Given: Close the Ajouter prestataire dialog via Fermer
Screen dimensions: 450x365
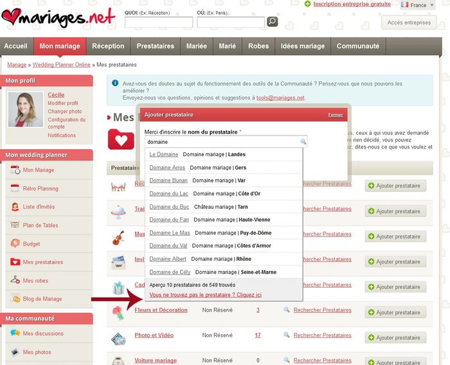Looking at the screenshot, I should pos(336,115).
